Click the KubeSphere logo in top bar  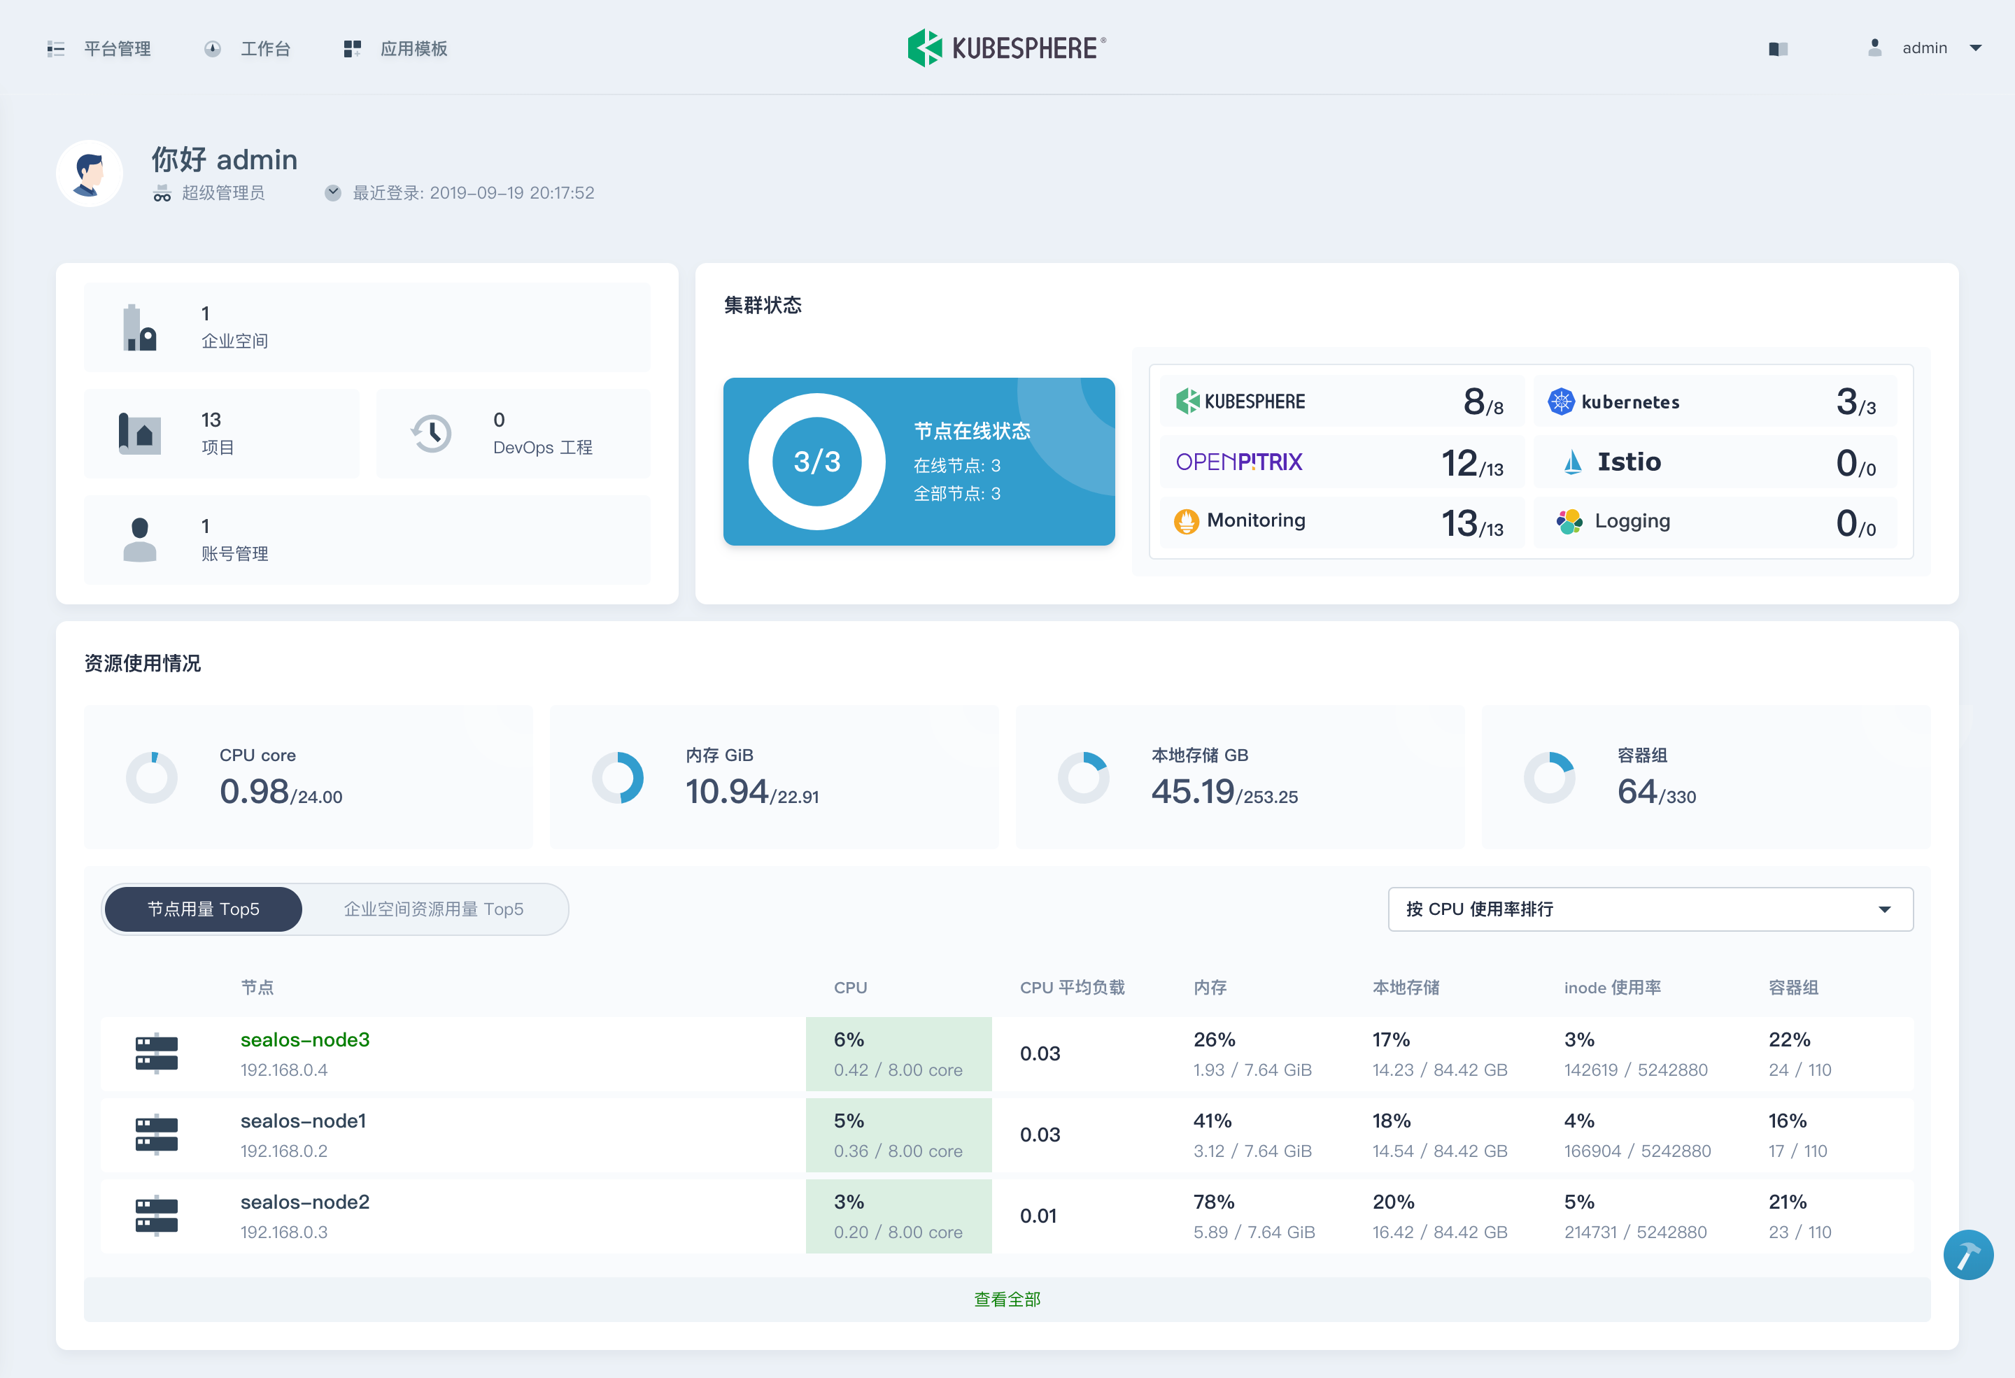[1007, 48]
